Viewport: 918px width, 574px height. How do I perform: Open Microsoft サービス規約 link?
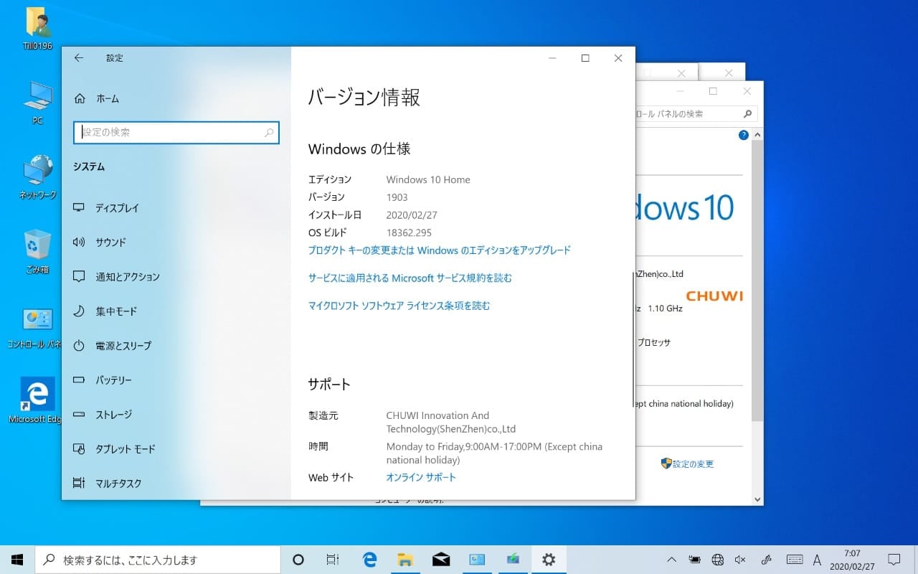coord(410,278)
